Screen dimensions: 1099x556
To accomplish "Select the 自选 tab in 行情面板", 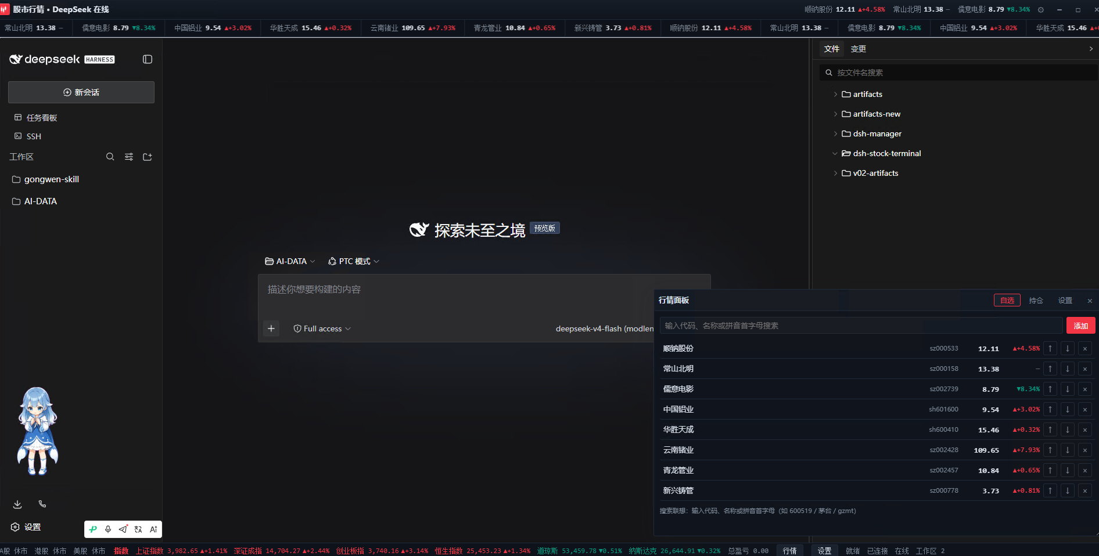I will [1007, 300].
